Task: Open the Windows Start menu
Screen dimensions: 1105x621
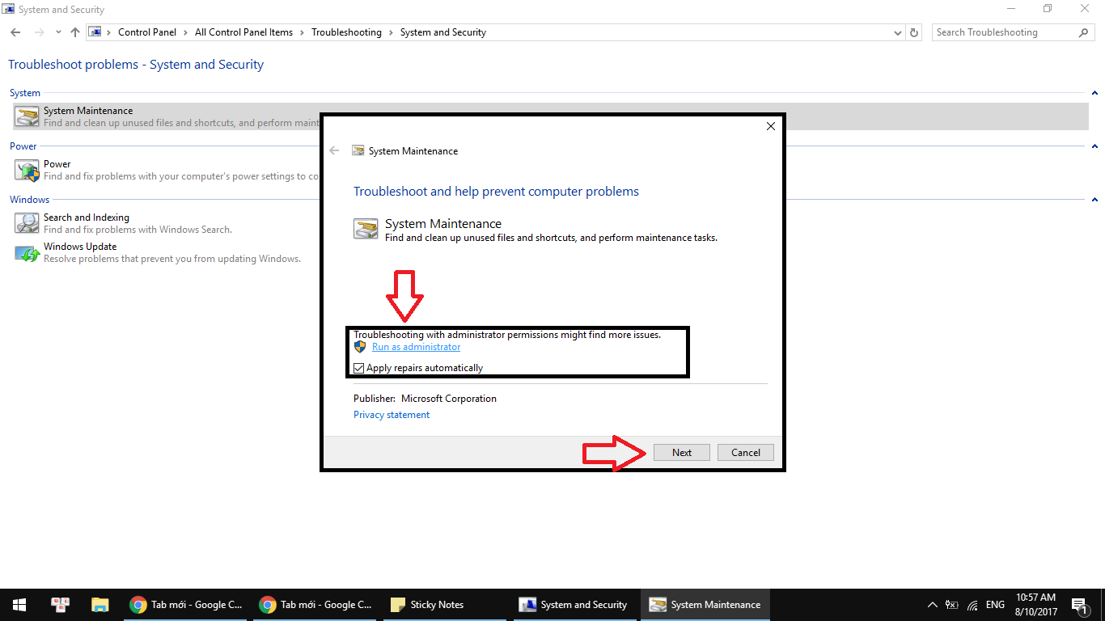Action: [x=19, y=605]
